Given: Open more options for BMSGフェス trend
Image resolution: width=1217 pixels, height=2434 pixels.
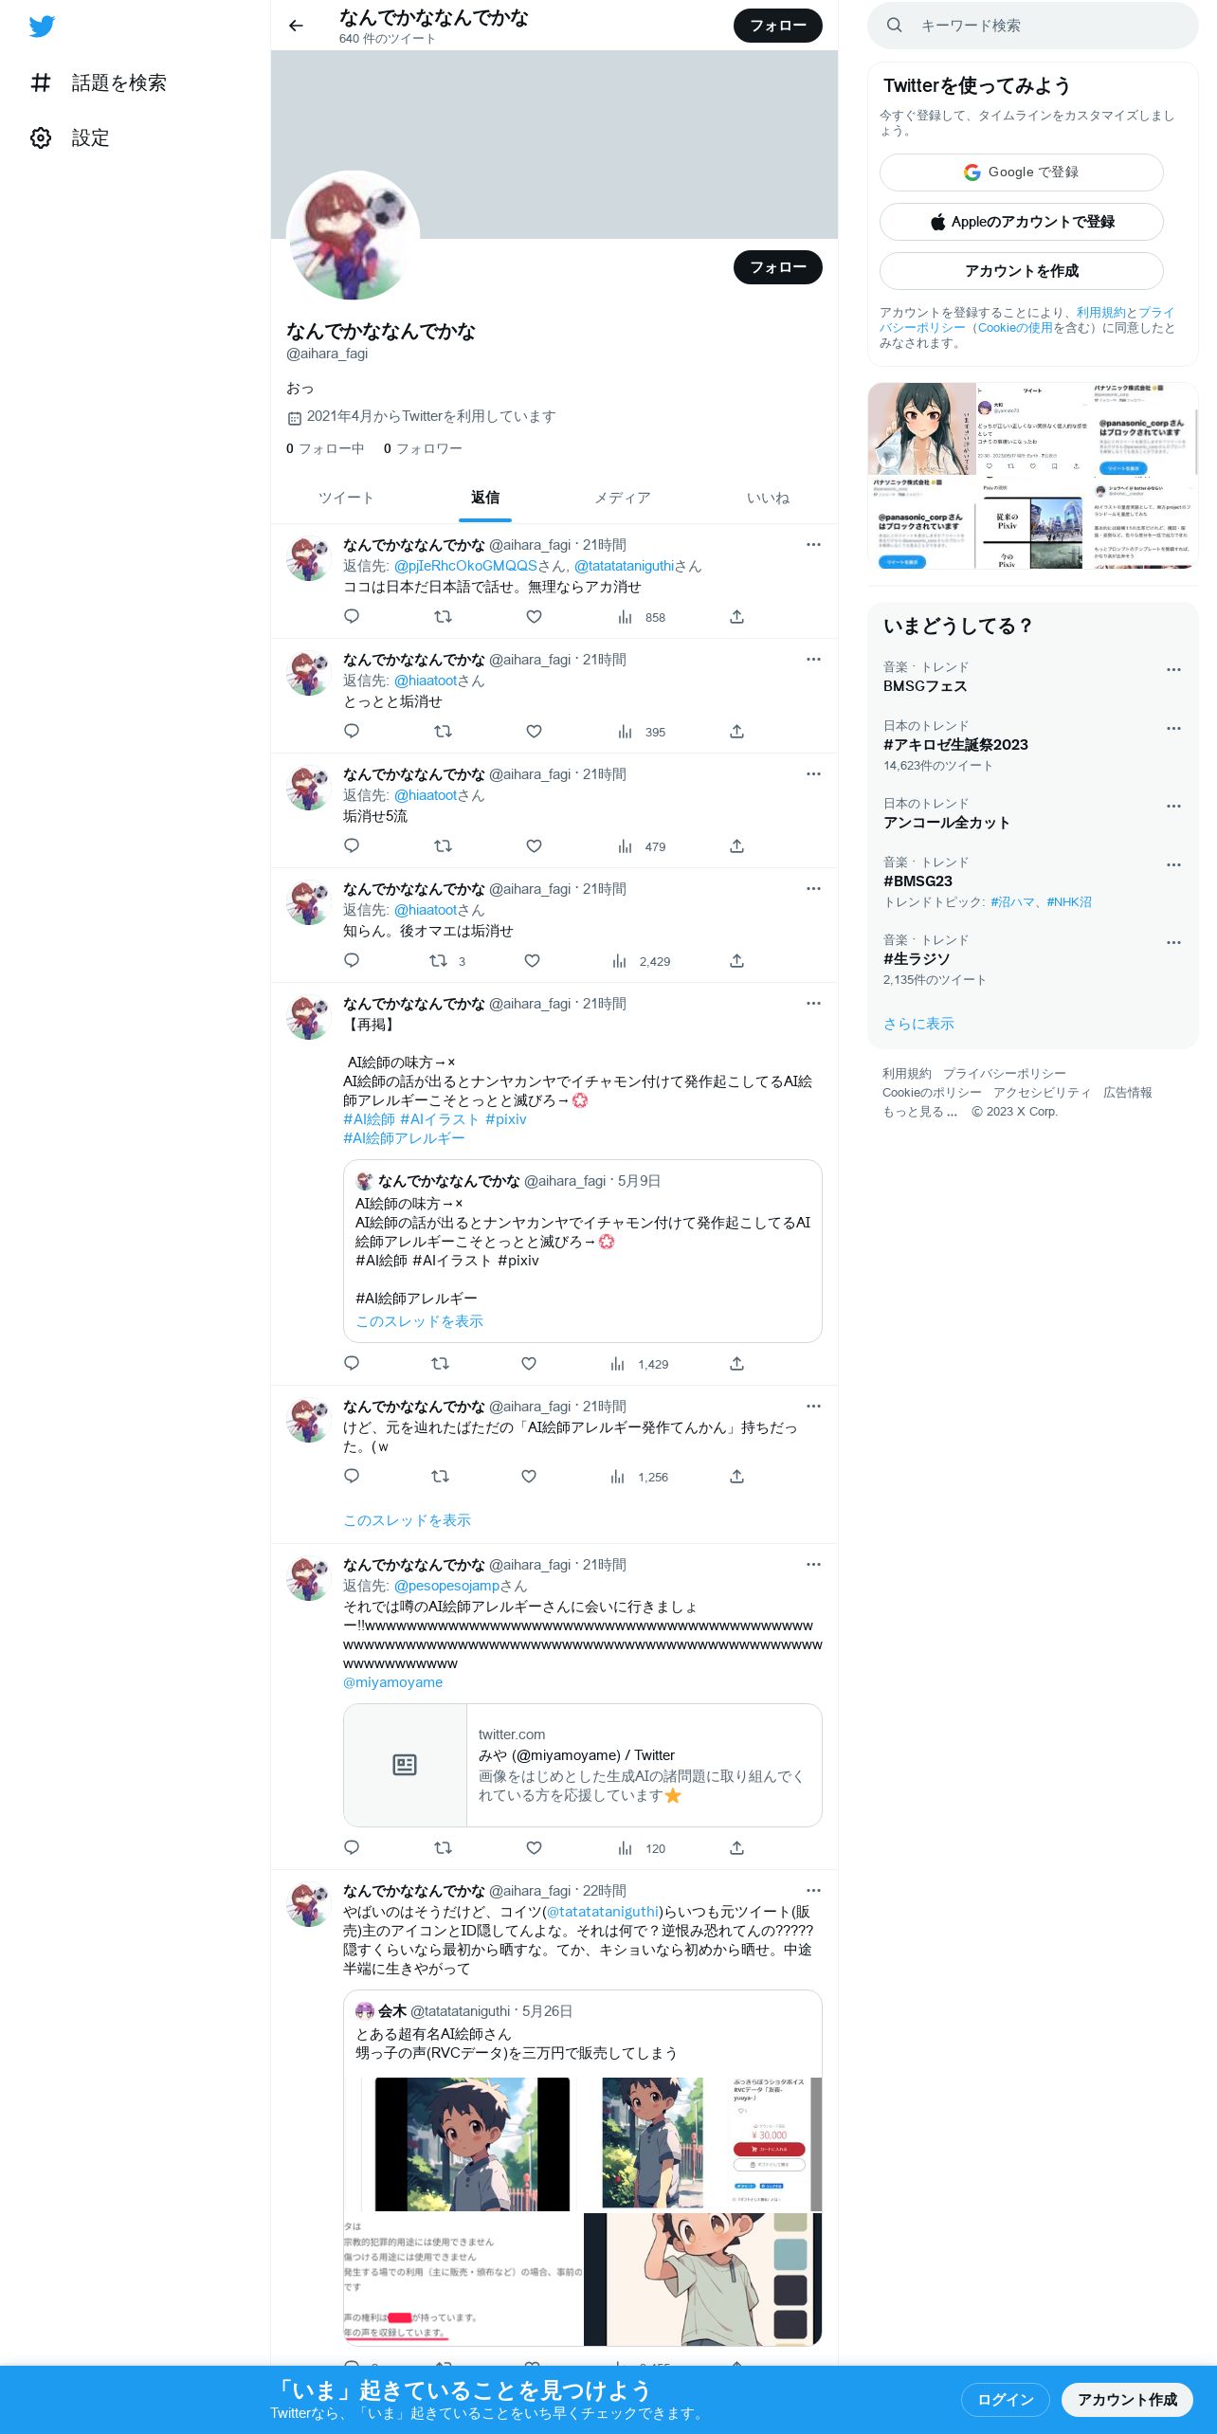Looking at the screenshot, I should (1173, 670).
